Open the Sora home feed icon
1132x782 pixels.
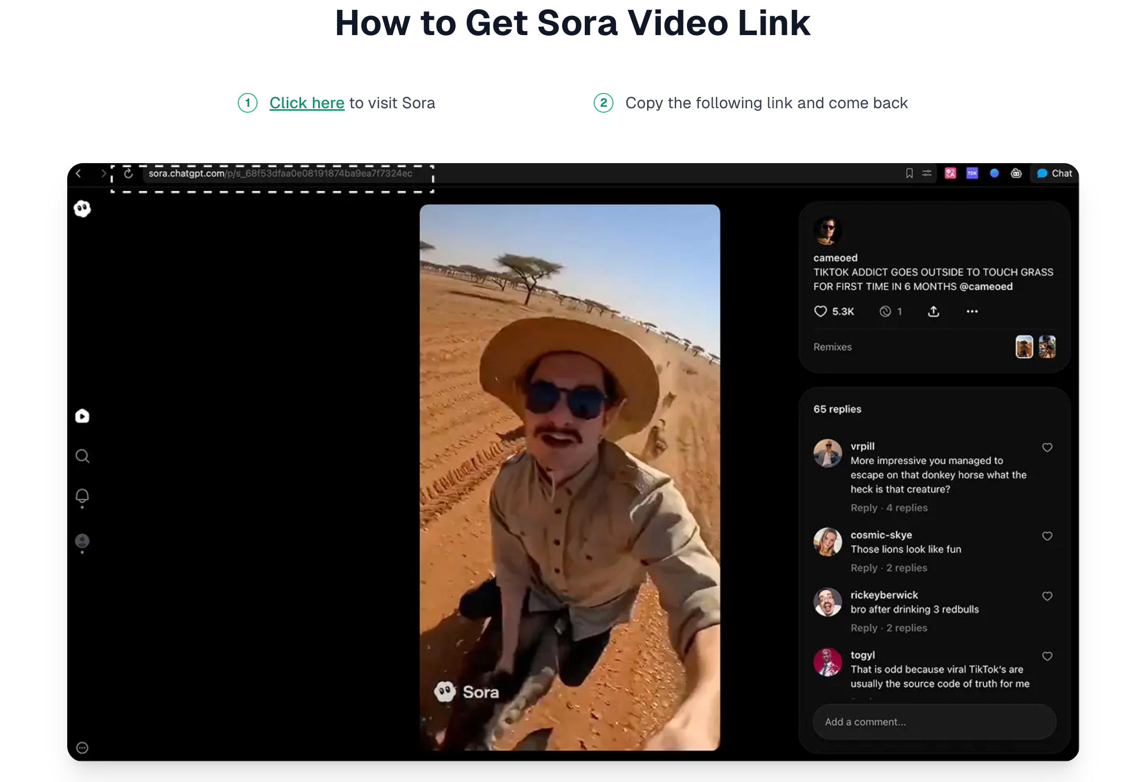[82, 416]
